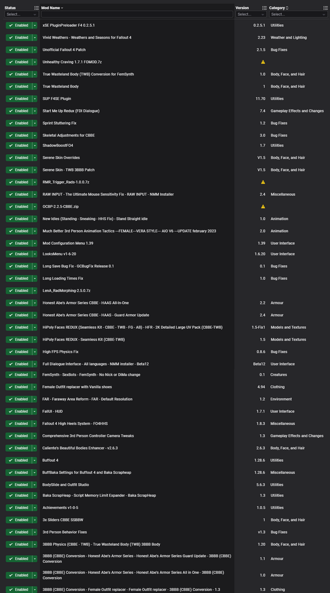Click the list options icon in the Status header
Image resolution: width=330 pixels, height=593 pixels.
tap(36, 8)
